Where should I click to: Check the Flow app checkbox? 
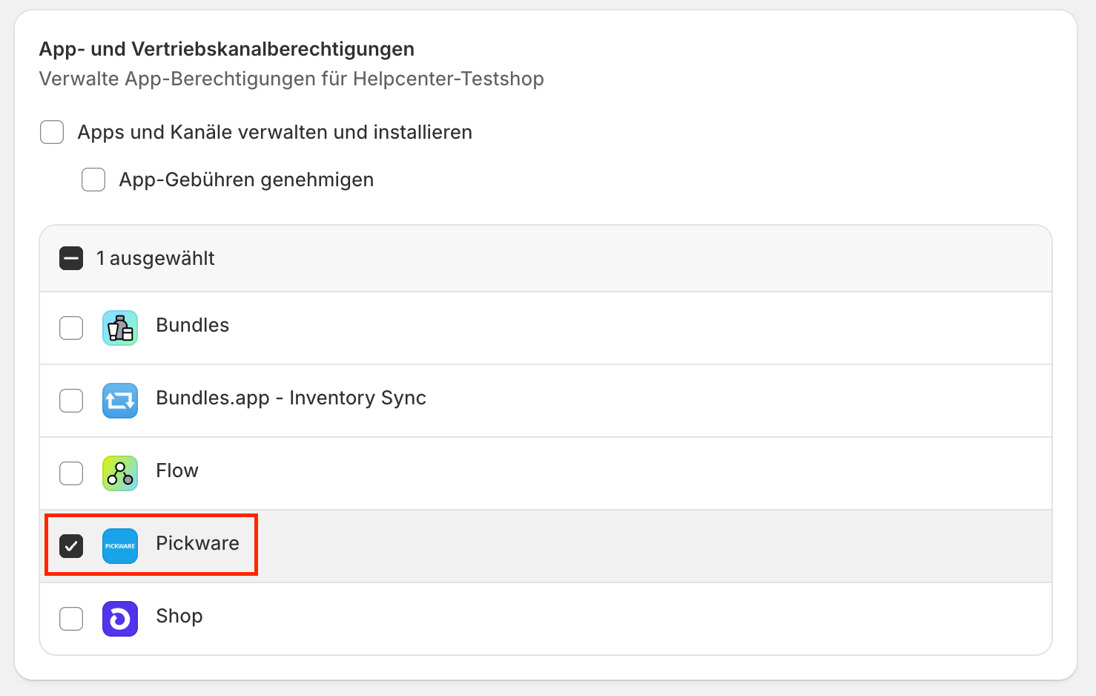point(71,473)
